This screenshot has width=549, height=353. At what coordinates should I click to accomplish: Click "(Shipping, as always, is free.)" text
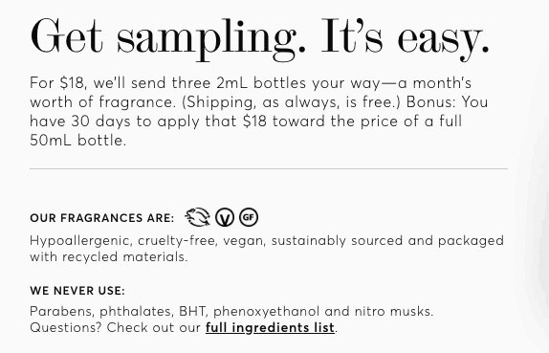pos(291,102)
